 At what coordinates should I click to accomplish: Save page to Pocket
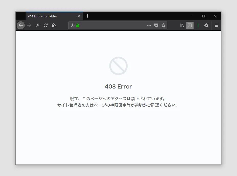(x=156, y=25)
